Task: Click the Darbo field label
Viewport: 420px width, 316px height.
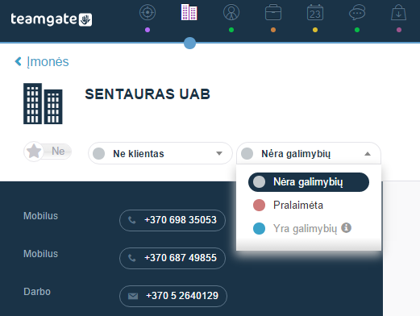Action: 37,292
